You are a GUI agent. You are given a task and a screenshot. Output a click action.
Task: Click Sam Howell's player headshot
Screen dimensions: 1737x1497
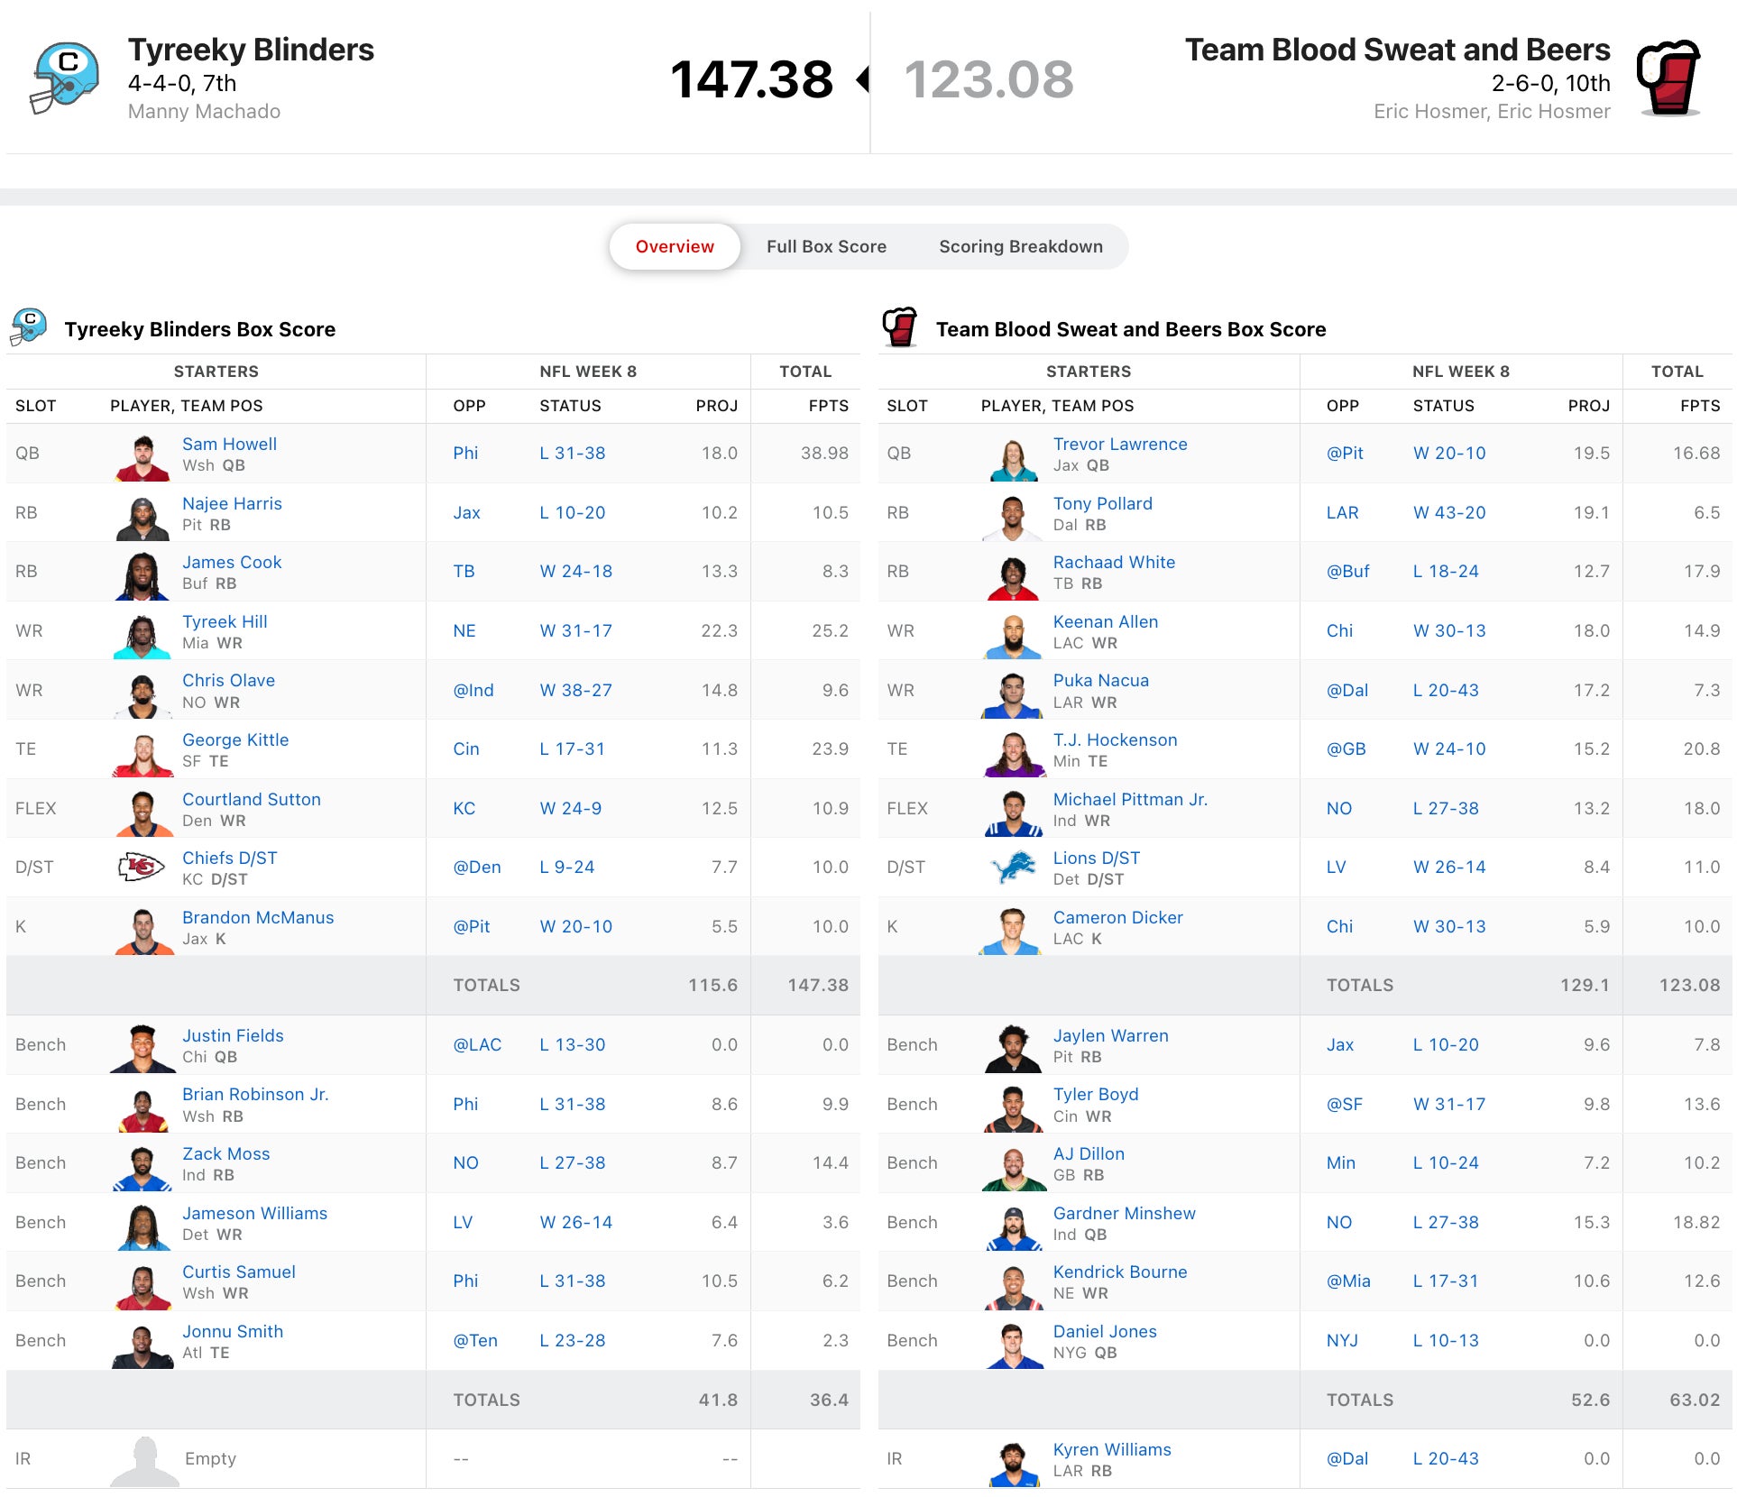(x=142, y=456)
